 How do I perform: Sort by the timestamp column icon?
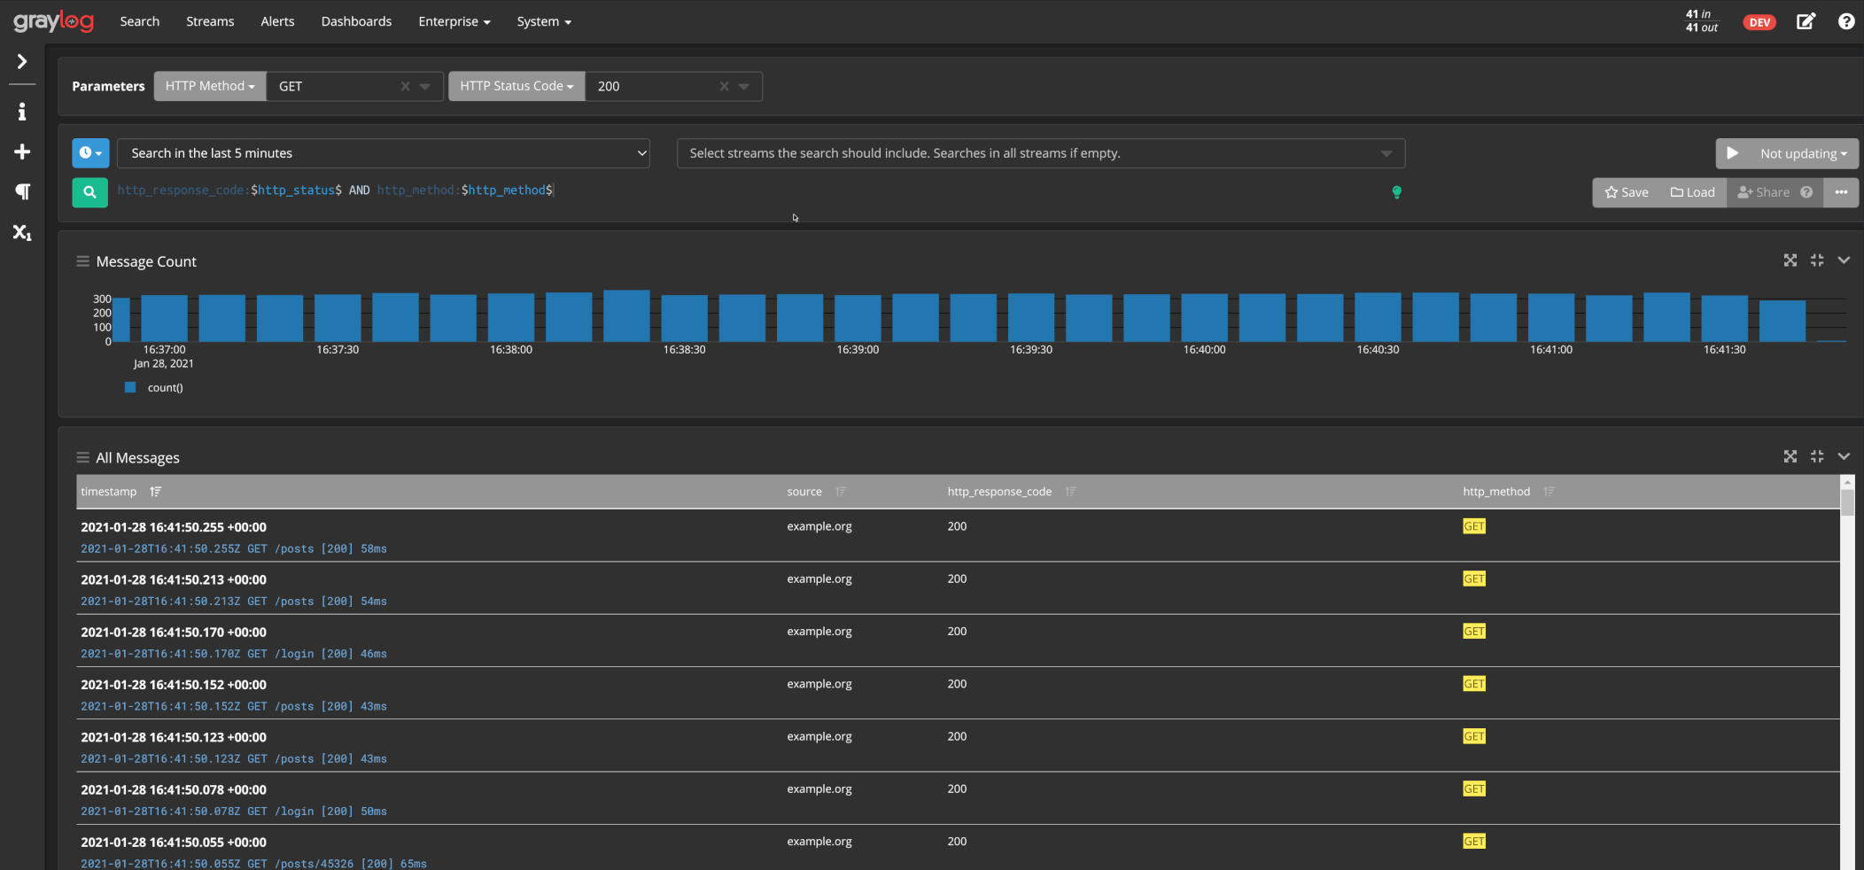pyautogui.click(x=156, y=492)
